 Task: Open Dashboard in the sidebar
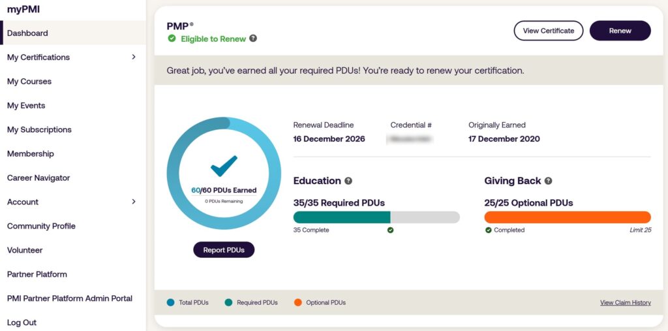(x=27, y=33)
